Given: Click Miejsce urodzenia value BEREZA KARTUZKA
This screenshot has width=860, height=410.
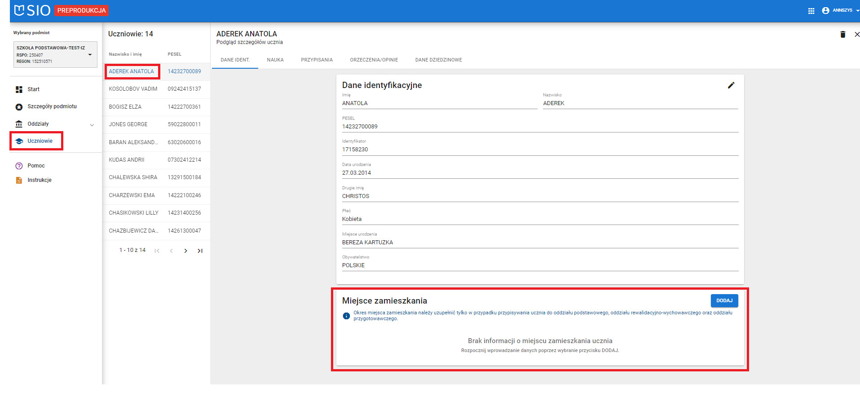Looking at the screenshot, I should (x=367, y=242).
